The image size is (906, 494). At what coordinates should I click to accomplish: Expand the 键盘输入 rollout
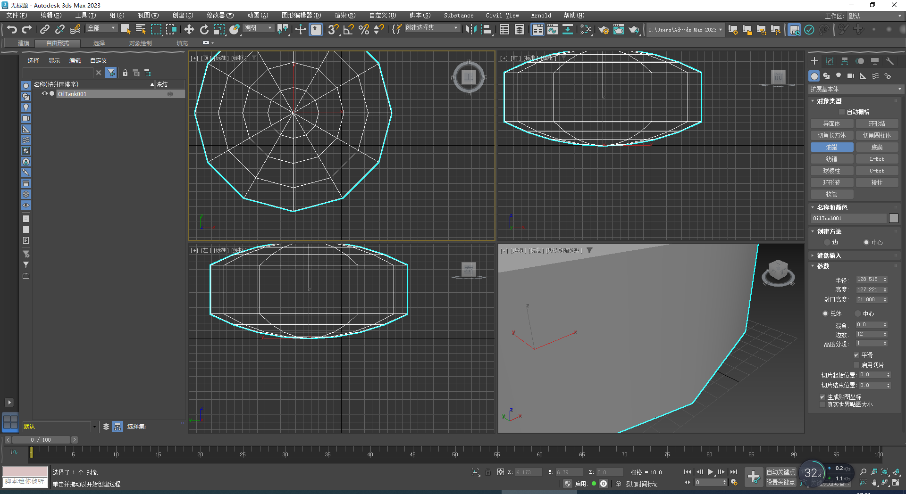pyautogui.click(x=829, y=255)
